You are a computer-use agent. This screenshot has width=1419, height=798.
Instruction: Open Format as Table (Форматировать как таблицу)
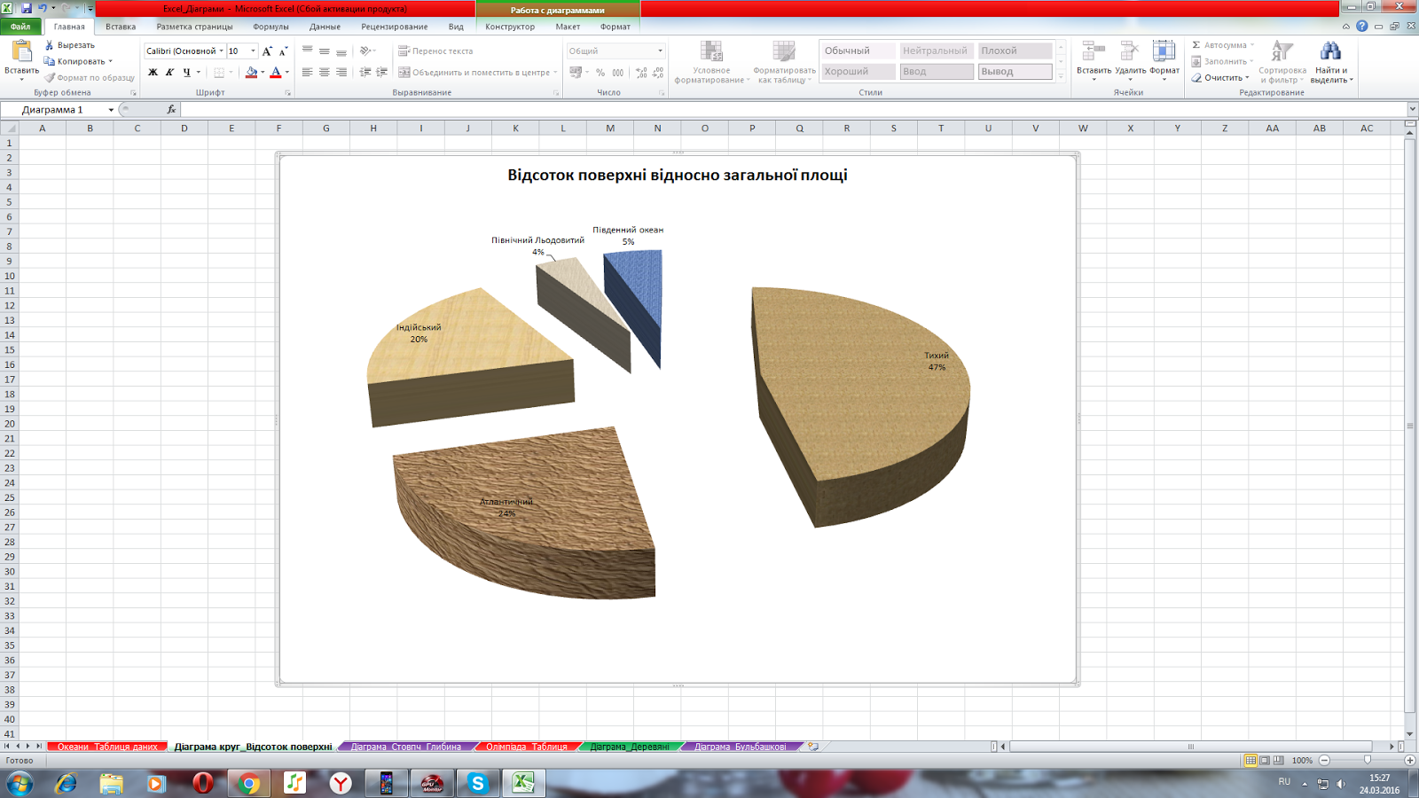(784, 62)
